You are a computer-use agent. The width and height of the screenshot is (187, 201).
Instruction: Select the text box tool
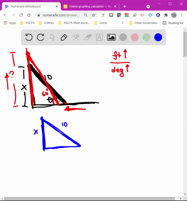[99, 37]
